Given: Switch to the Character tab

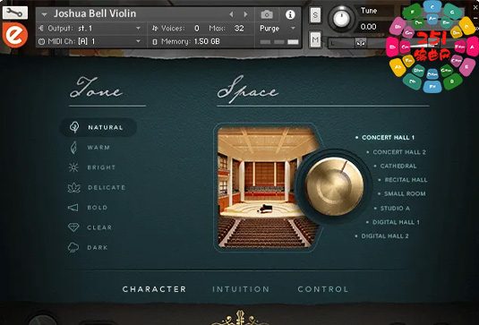Looking at the screenshot, I should pos(154,289).
